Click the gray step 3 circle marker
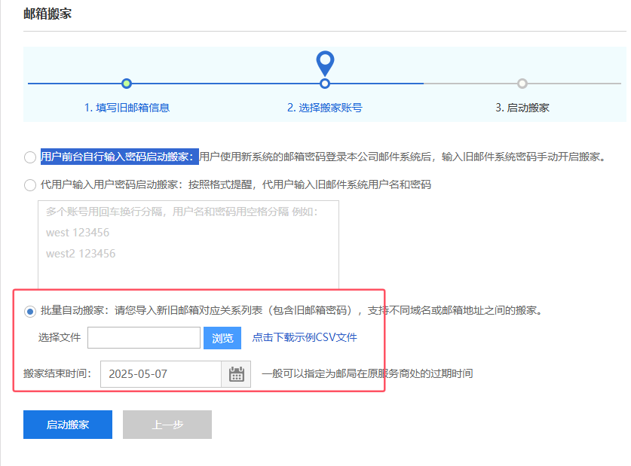 point(522,84)
